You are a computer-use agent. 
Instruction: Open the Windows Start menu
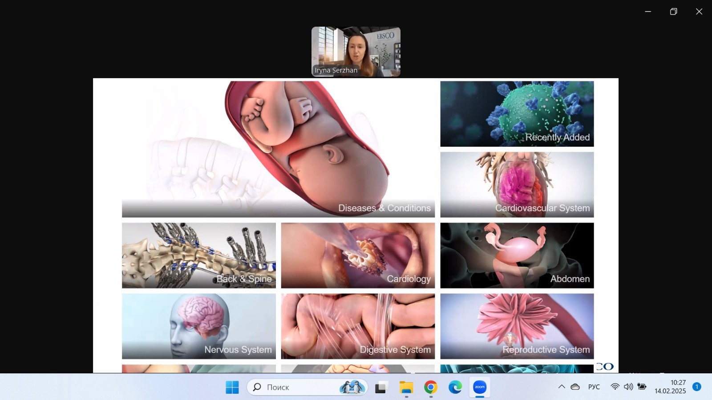[232, 387]
